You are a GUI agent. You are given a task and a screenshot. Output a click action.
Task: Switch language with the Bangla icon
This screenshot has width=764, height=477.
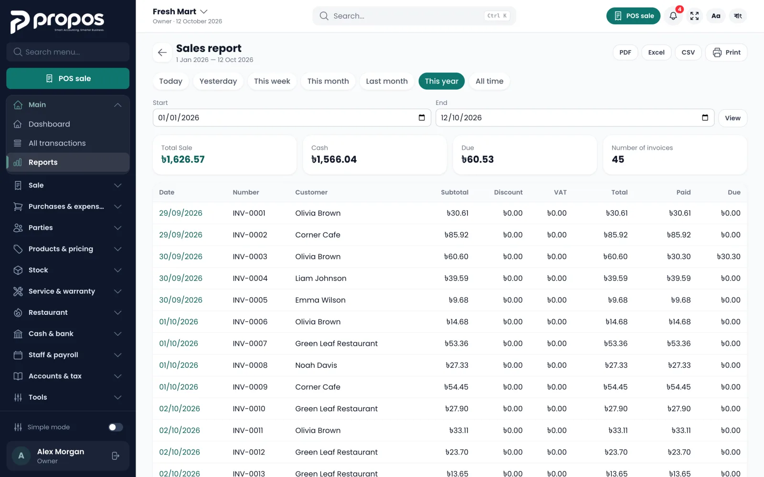pos(738,16)
